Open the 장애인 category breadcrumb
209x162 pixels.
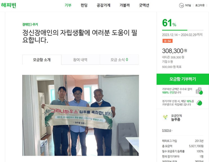coord(26,24)
